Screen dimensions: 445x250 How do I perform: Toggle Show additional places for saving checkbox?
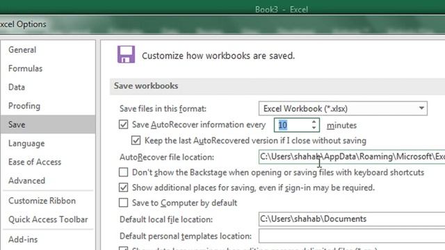pyautogui.click(x=124, y=187)
